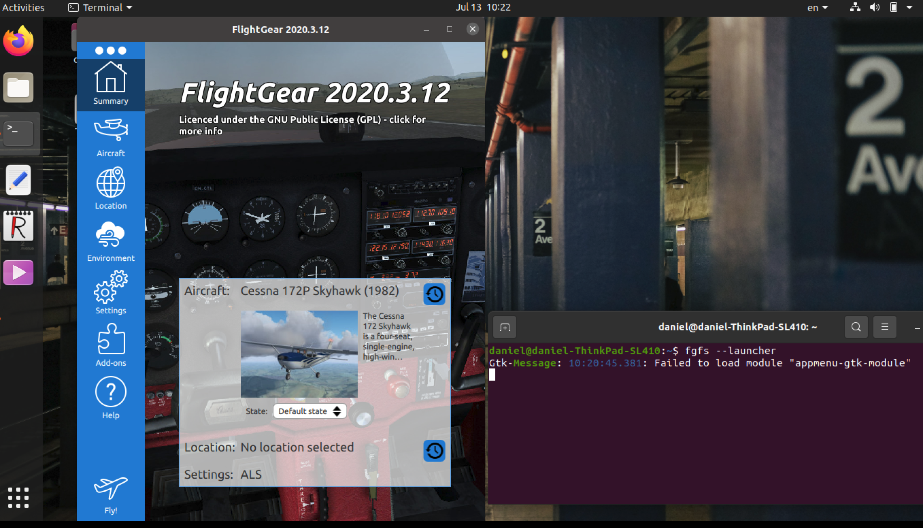Open Files from the dock
Screen dimensions: 923x528
click(x=18, y=87)
